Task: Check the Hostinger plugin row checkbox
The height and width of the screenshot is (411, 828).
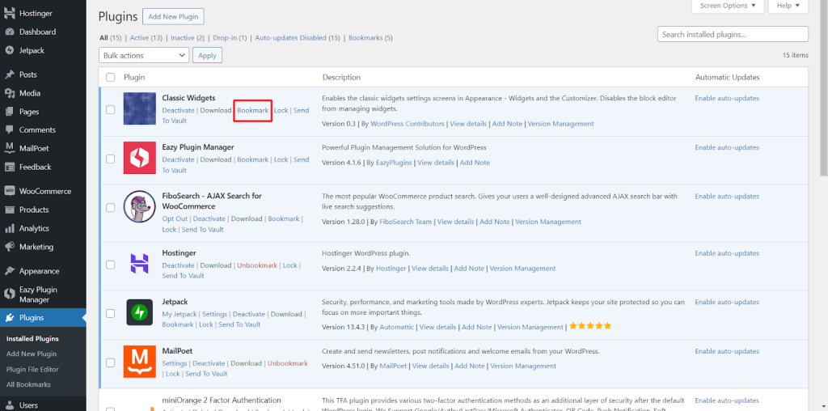Action: [x=110, y=264]
